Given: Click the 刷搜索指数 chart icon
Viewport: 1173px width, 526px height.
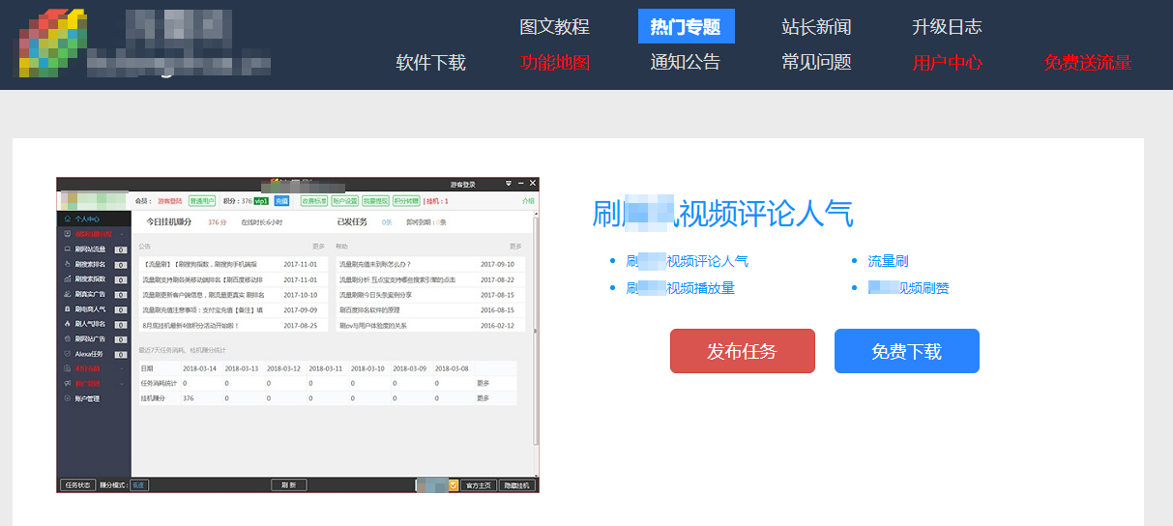Looking at the screenshot, I should pyautogui.click(x=67, y=279).
